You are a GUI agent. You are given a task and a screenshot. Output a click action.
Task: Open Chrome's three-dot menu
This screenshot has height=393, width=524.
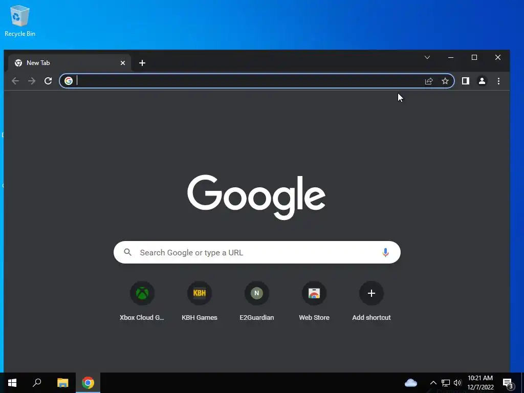pos(498,81)
